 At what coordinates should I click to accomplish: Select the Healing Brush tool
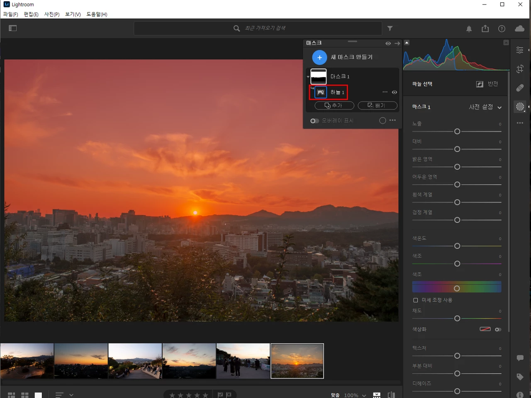520,88
